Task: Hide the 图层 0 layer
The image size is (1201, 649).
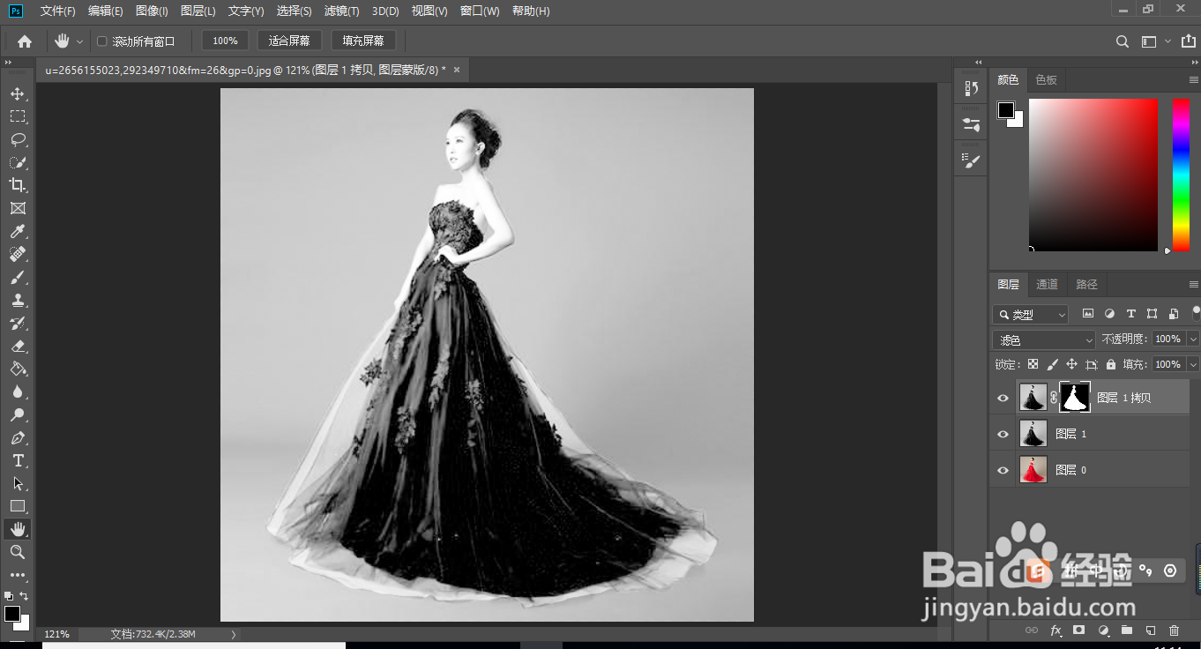Action: click(1003, 469)
